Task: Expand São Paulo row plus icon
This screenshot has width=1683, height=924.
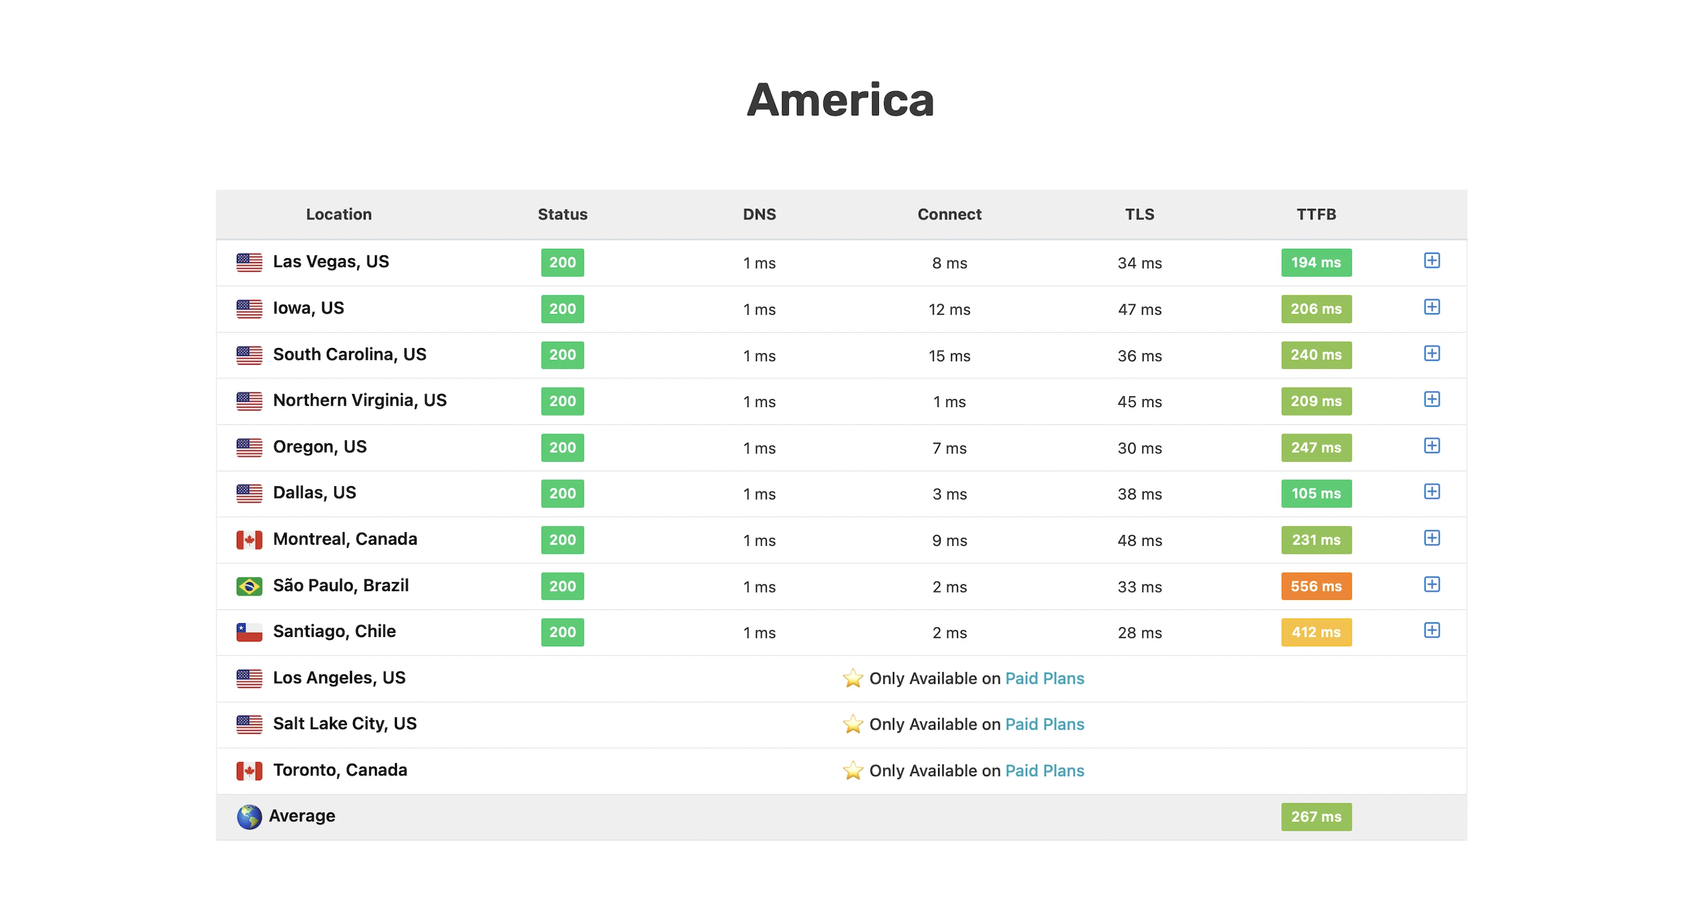Action: [x=1432, y=585]
